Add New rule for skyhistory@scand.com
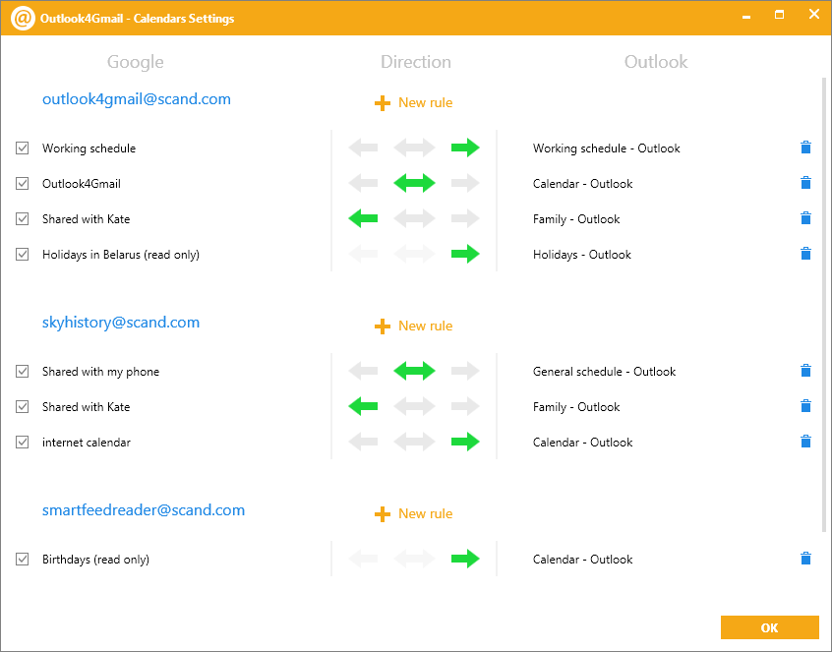 (x=413, y=326)
